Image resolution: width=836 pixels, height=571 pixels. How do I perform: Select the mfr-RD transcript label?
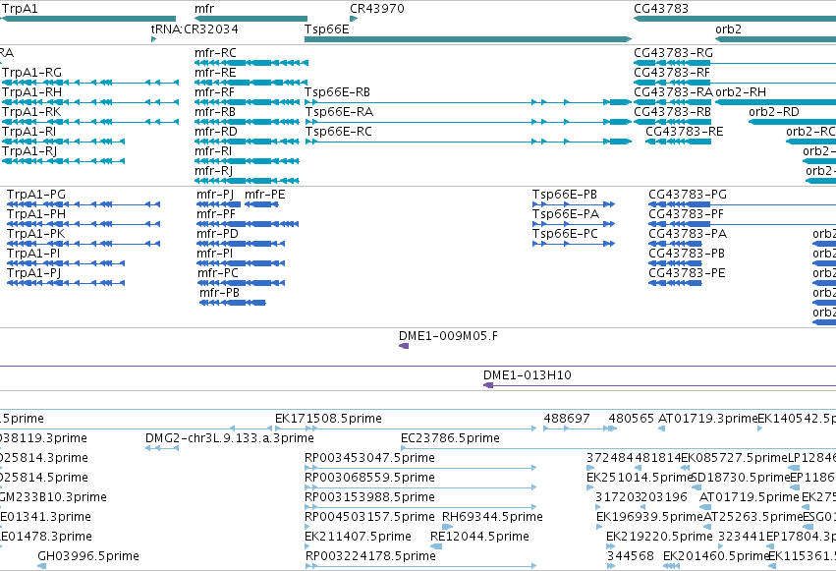tap(216, 131)
